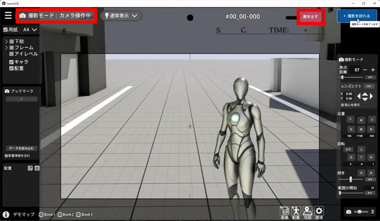Expand the フレーム tree item

click(6, 48)
